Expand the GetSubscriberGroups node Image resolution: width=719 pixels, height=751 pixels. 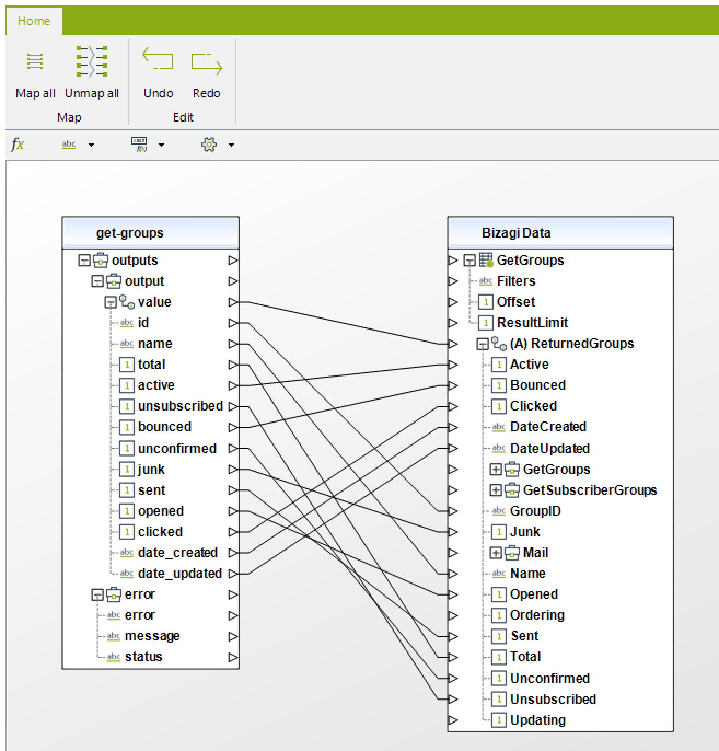(x=496, y=490)
